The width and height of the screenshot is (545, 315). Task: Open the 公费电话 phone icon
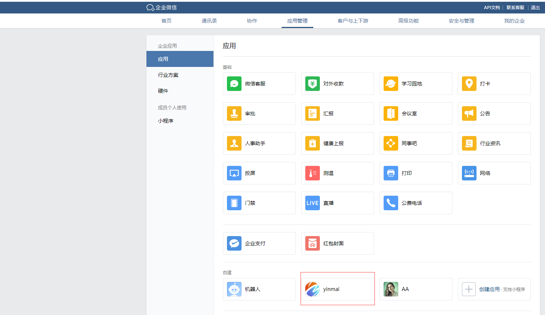[x=391, y=203]
